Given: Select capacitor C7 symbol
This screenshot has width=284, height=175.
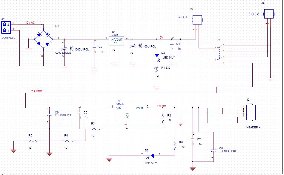Looking at the screenshot, I should pos(193,139).
